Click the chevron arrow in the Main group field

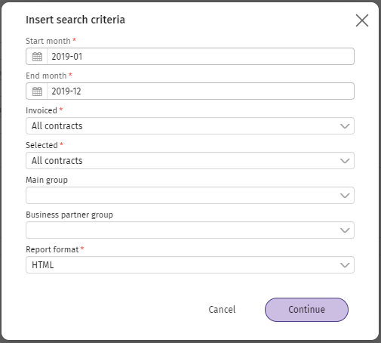point(345,196)
